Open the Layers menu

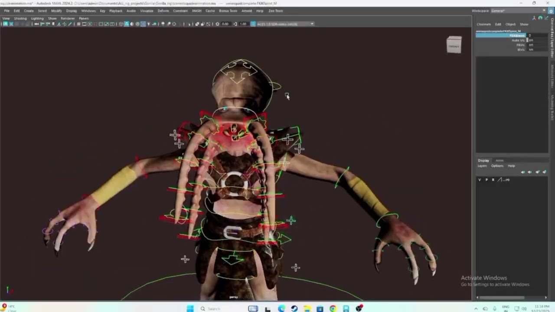coord(482,166)
